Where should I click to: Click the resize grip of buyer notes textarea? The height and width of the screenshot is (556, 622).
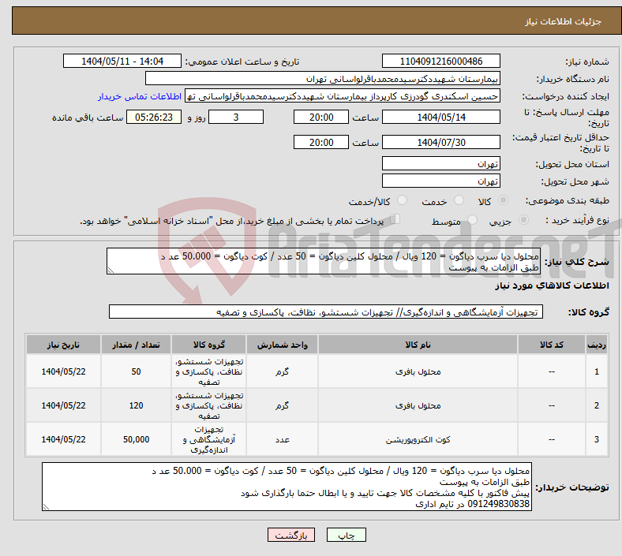pyautogui.click(x=46, y=507)
